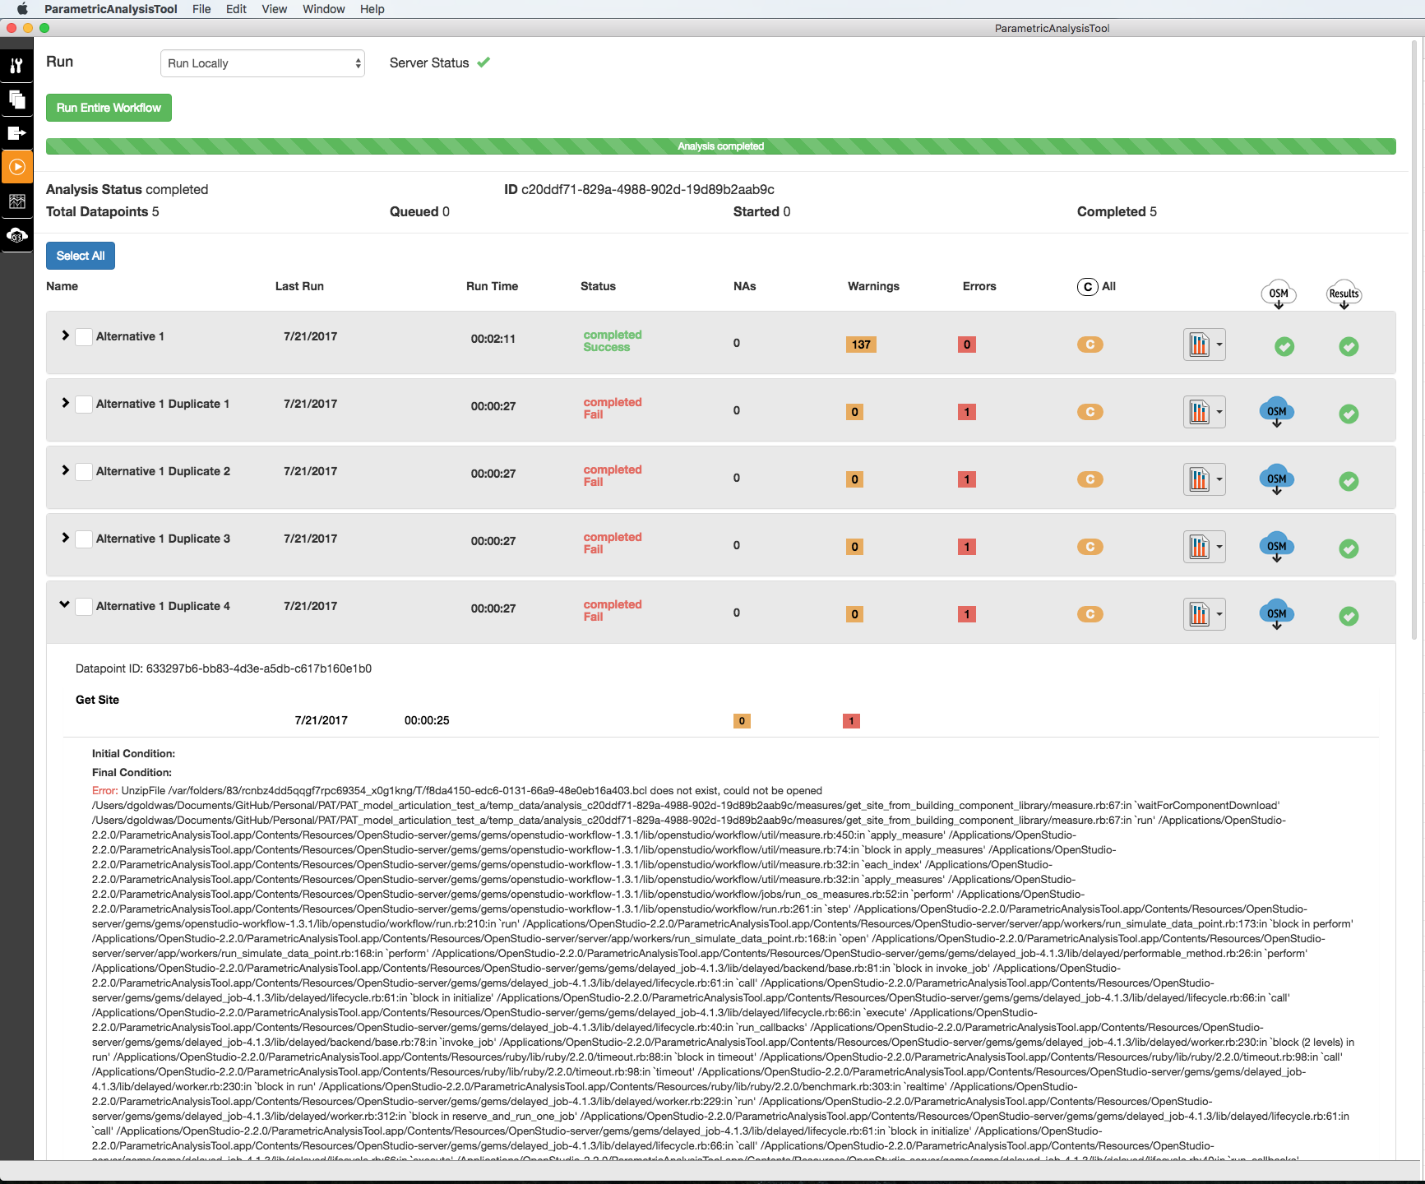Image resolution: width=1425 pixels, height=1184 pixels.
Task: Open the Run play sidebar tab
Action: point(16,167)
